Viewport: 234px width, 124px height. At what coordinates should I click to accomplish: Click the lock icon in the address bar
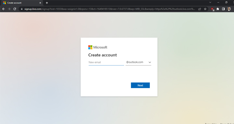pos(22,9)
